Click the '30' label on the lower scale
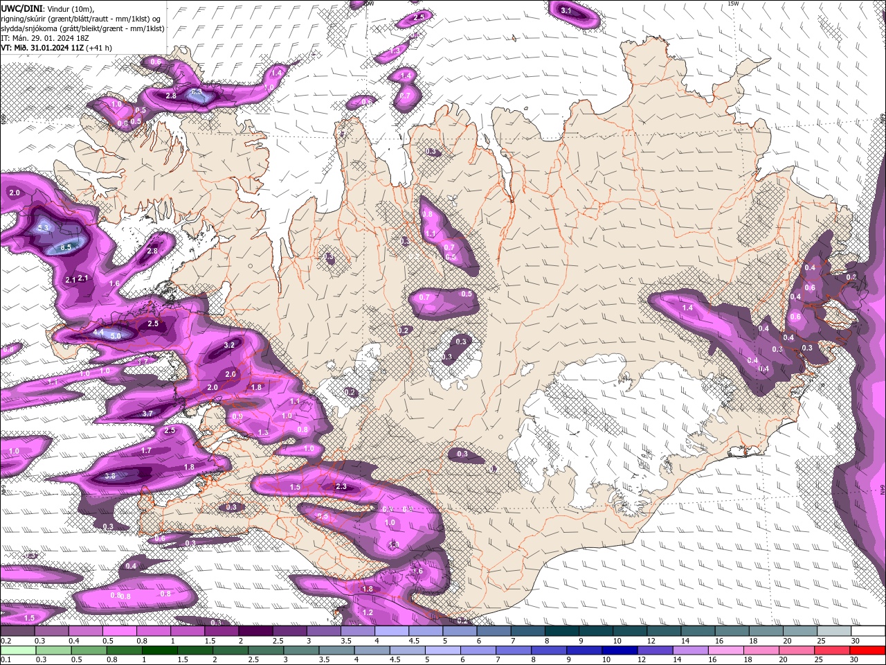 pyautogui.click(x=856, y=659)
